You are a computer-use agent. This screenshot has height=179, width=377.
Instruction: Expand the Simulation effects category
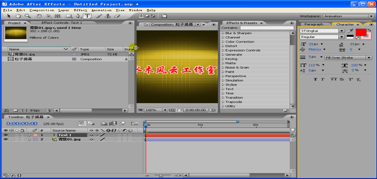(x=223, y=80)
